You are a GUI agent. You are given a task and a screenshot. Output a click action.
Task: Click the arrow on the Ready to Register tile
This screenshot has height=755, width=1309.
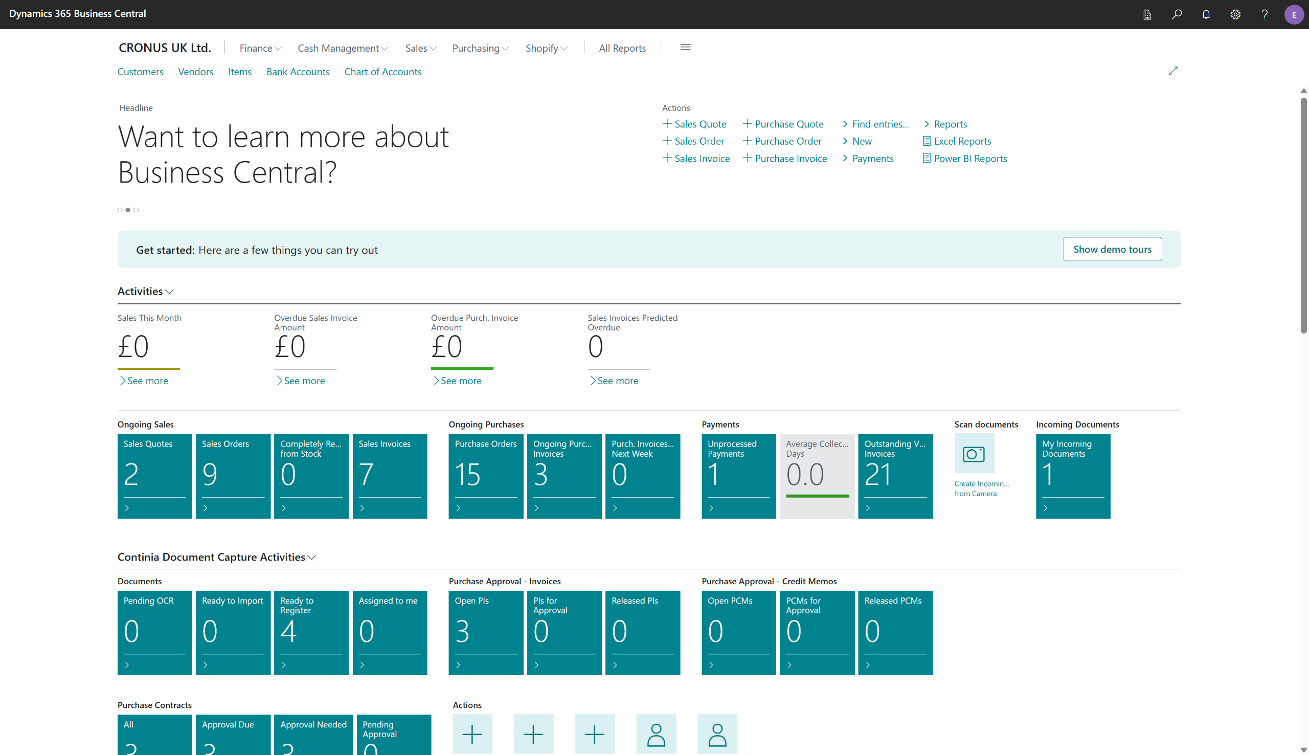pos(283,665)
